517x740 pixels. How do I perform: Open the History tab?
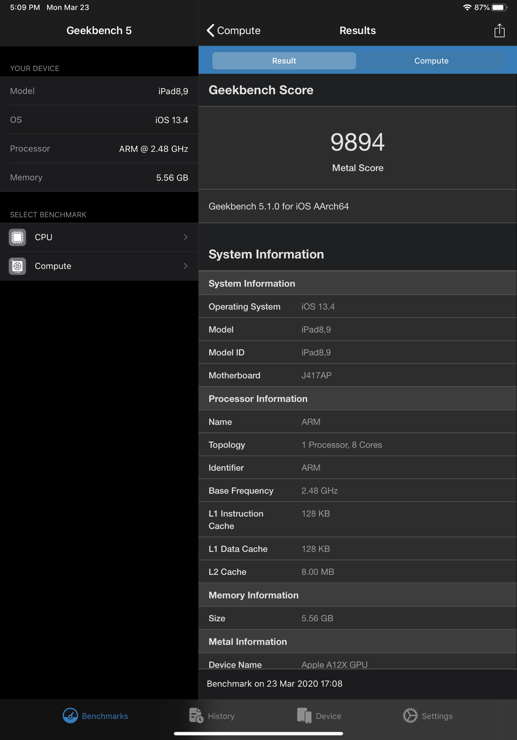[x=212, y=716]
